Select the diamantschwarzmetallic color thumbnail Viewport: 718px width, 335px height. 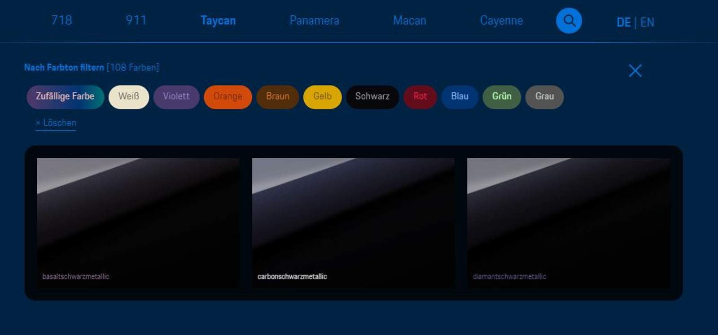click(569, 223)
